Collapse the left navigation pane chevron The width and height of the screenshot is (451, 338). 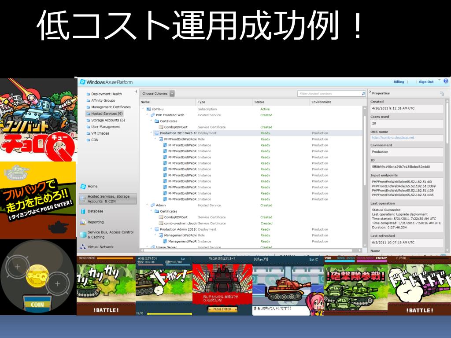[x=137, y=92]
